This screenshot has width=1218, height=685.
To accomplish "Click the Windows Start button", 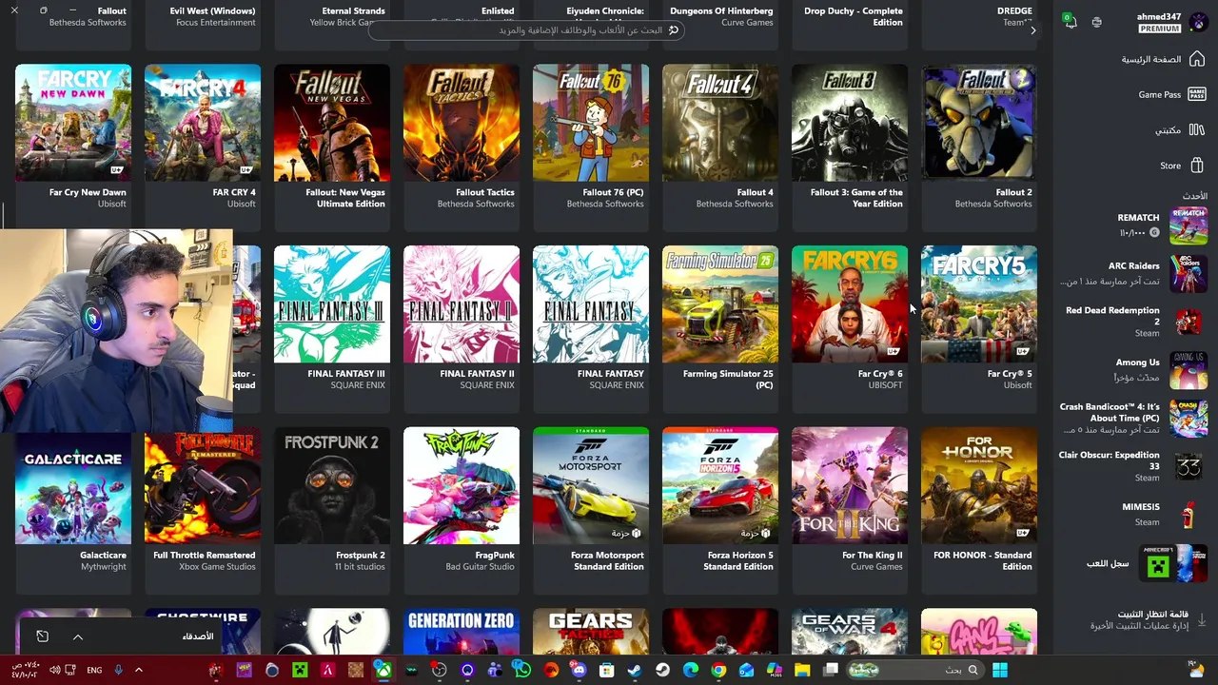I will coord(999,670).
